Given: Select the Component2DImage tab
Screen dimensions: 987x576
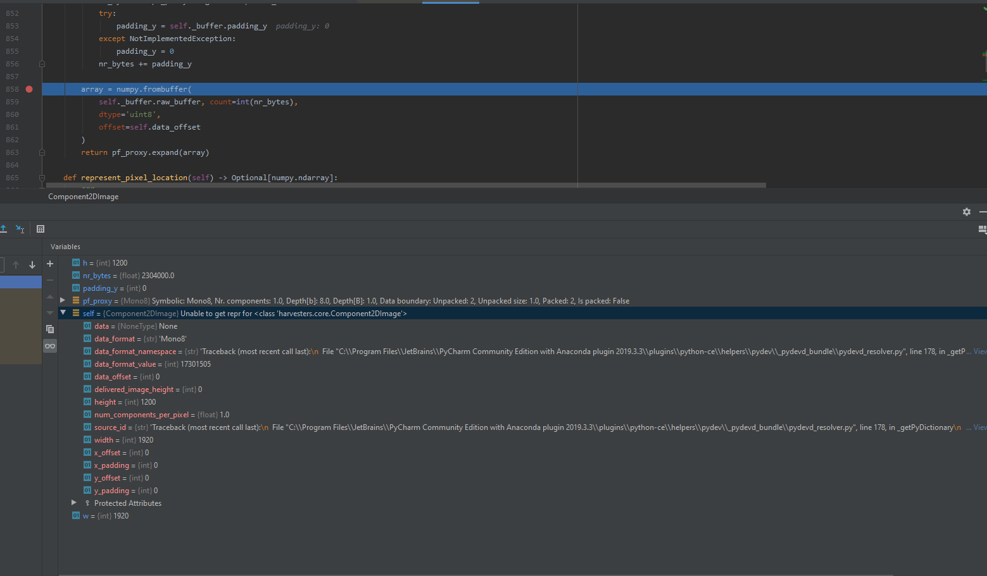Looking at the screenshot, I should coord(83,197).
